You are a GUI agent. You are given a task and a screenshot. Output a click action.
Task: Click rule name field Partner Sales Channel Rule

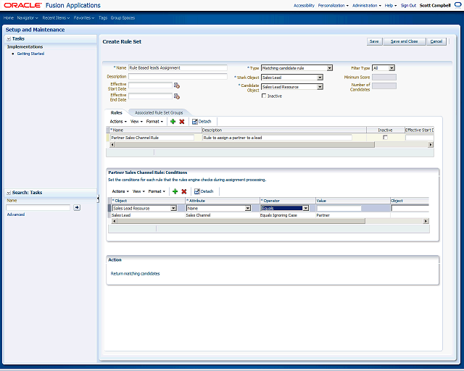152,138
